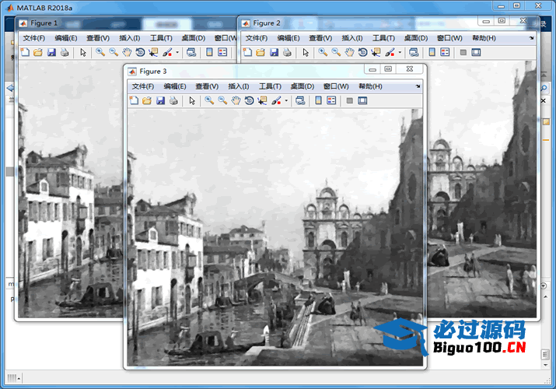Insert Legend in Figure 1 toolbar
The height and width of the screenshot is (389, 556).
(222, 52)
